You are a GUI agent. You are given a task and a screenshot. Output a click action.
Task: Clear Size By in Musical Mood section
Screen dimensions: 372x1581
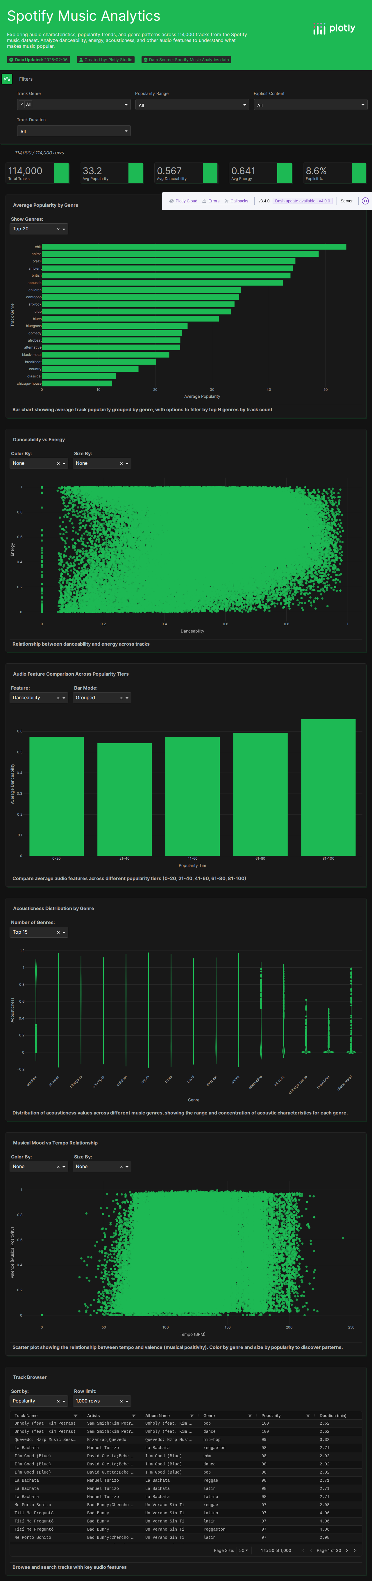(x=121, y=1167)
